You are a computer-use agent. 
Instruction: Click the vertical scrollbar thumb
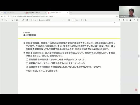[139, 56]
